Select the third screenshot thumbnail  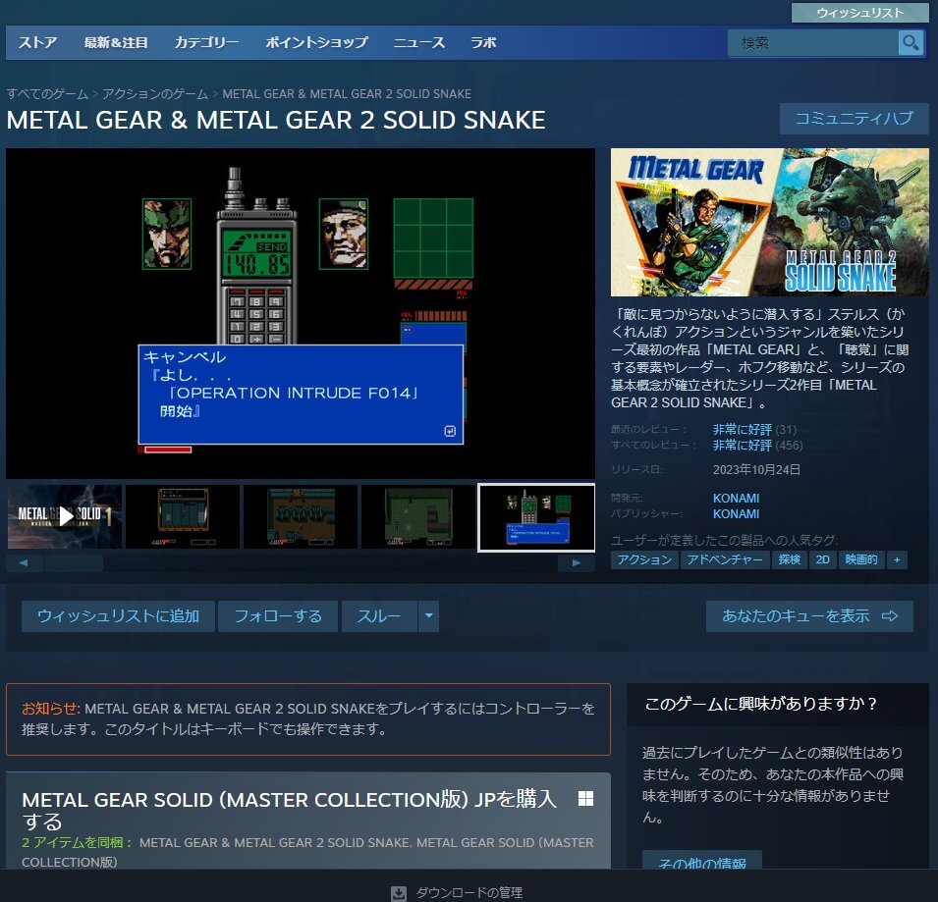[301, 516]
